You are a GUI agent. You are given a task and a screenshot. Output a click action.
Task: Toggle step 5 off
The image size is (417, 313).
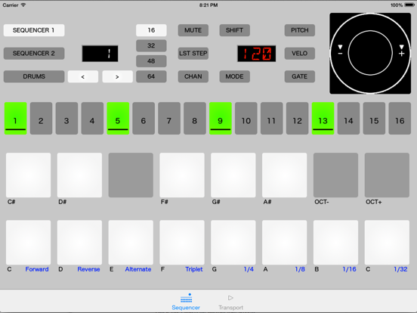118,118
